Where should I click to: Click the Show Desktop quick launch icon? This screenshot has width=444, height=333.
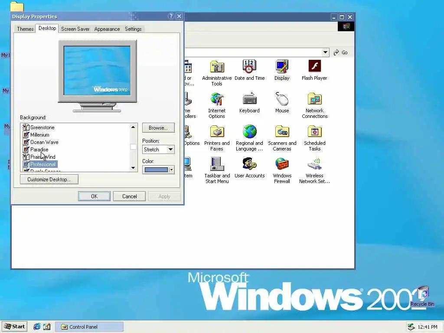pos(47,326)
